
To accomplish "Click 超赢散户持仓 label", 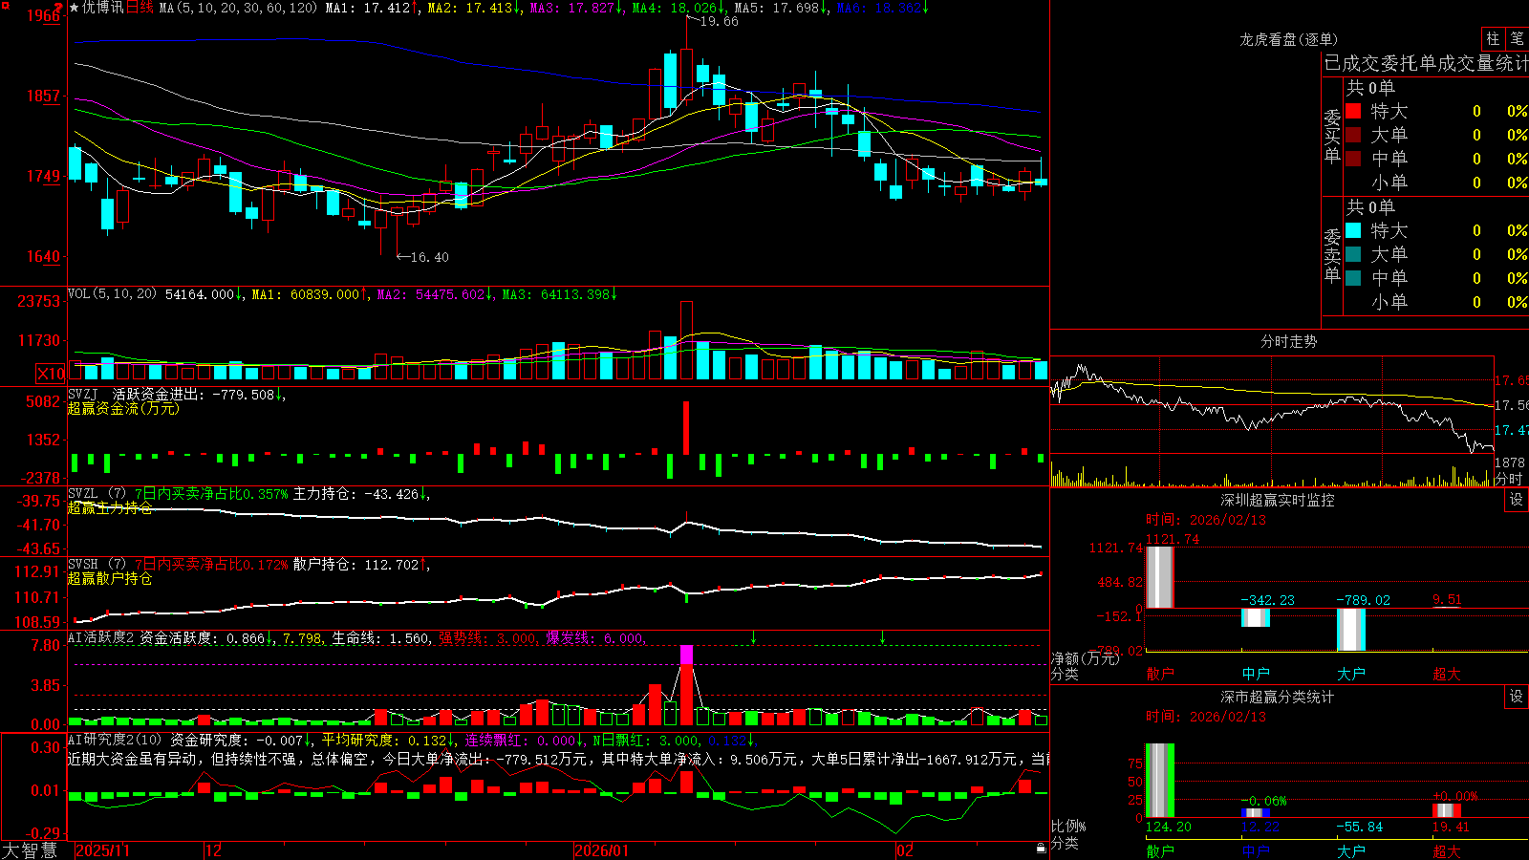I will [110, 578].
